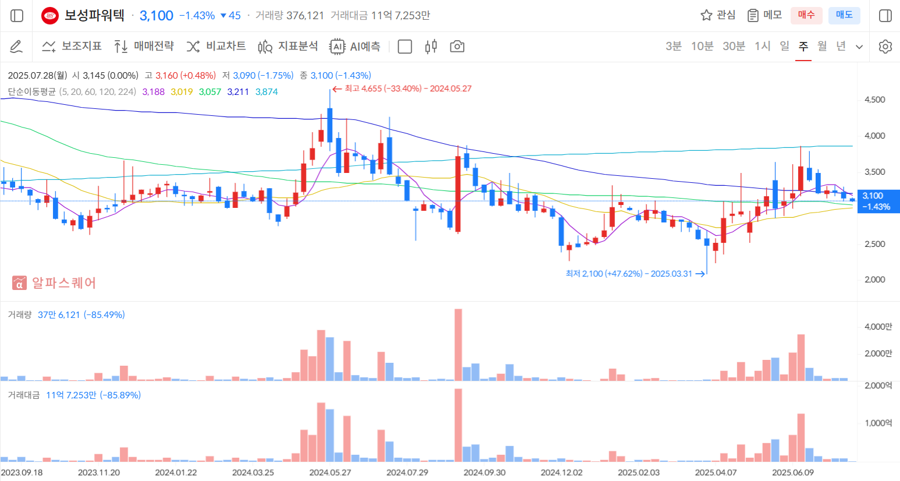Click the 2024.05.27 date axis label
Image resolution: width=900 pixels, height=481 pixels.
[330, 472]
